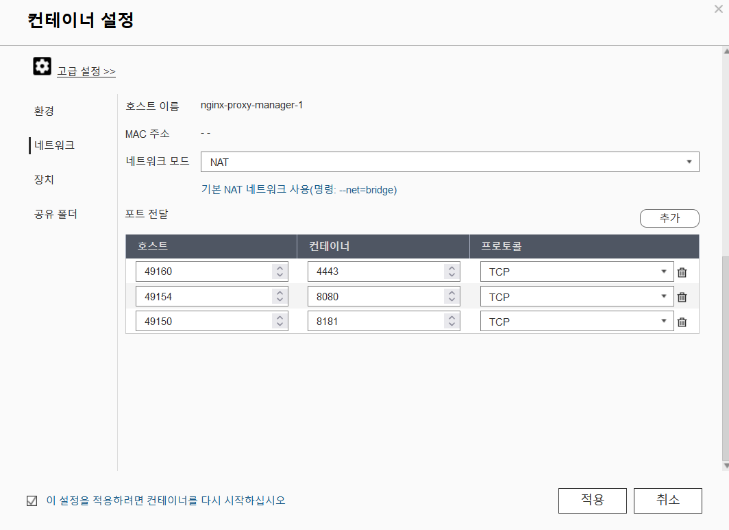Click the vertical scrollbar thumb
The width and height of the screenshot is (729, 530).
(726, 357)
